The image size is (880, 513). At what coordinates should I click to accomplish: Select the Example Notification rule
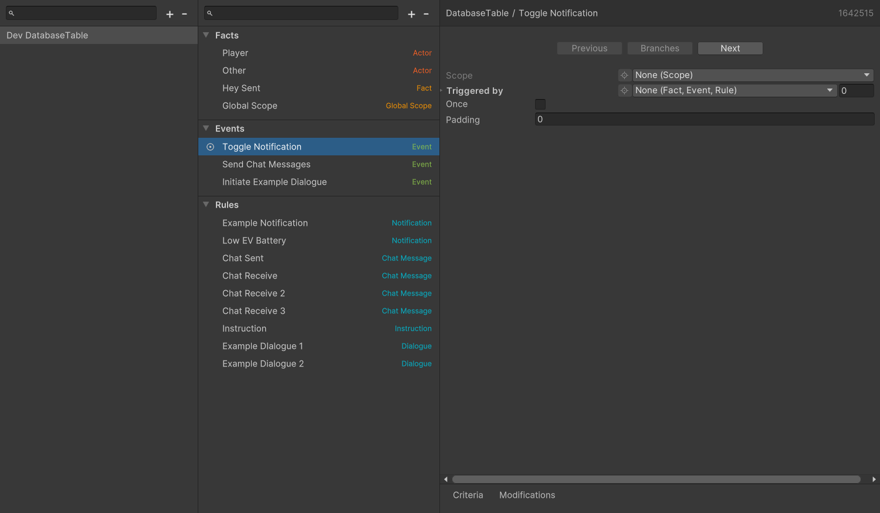(x=319, y=223)
